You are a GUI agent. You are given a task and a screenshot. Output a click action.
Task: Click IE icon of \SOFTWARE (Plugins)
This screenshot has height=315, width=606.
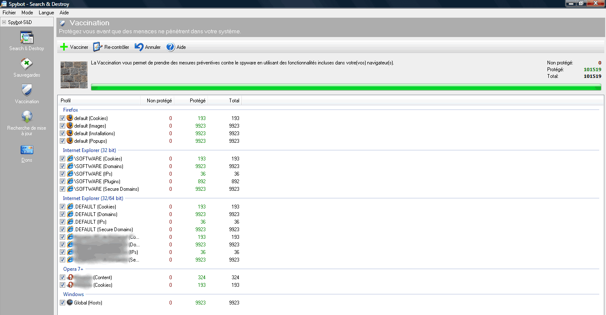(70, 181)
